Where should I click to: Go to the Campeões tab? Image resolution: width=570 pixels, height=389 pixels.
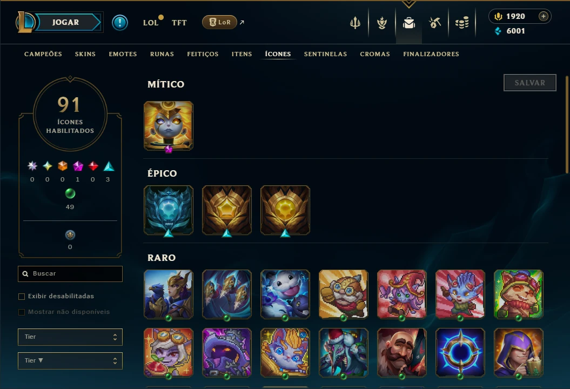pos(43,54)
